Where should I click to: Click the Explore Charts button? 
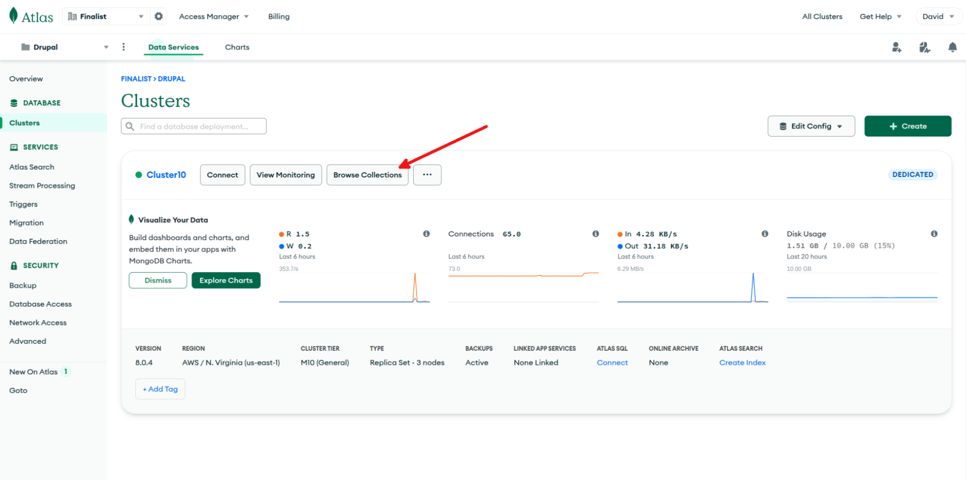point(226,280)
